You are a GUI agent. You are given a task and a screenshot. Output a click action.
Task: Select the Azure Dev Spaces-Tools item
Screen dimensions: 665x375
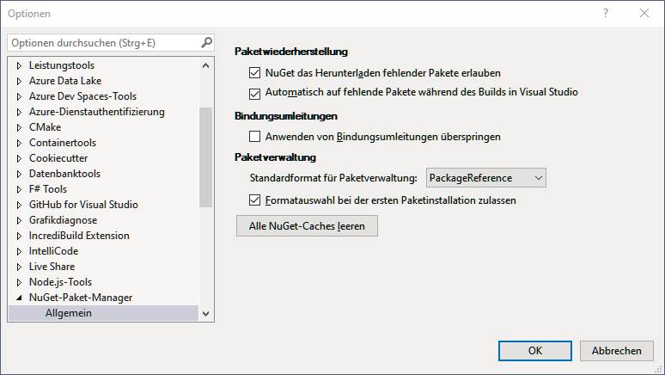[x=82, y=96]
